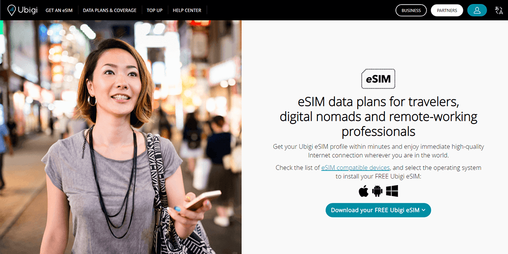Viewport: 508px width, 254px height.
Task: Click the hero photo of the woman
Action: (x=121, y=137)
